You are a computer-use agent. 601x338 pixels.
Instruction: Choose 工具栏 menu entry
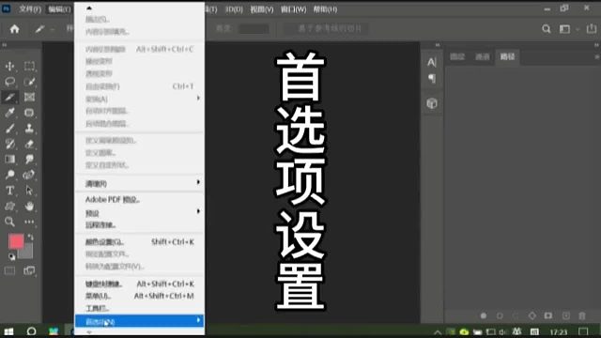(140, 308)
